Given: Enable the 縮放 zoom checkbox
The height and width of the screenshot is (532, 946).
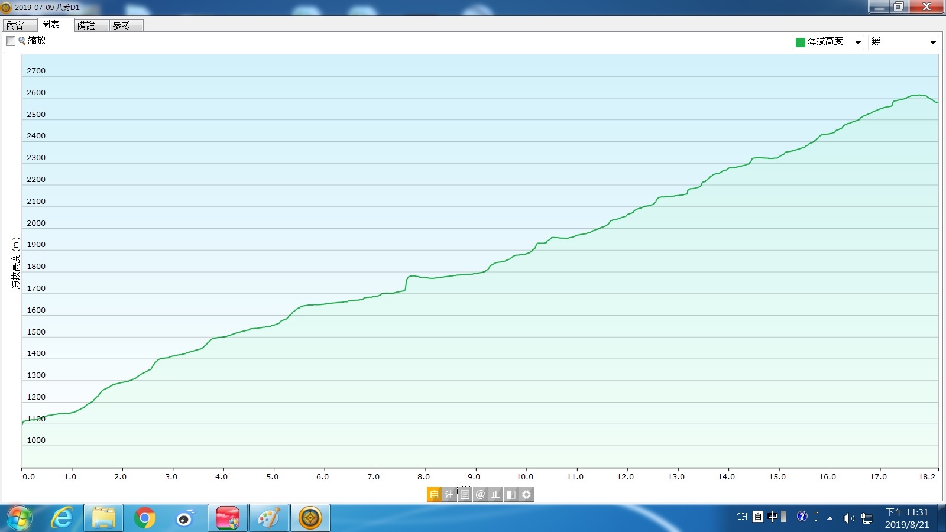Looking at the screenshot, I should tap(11, 41).
